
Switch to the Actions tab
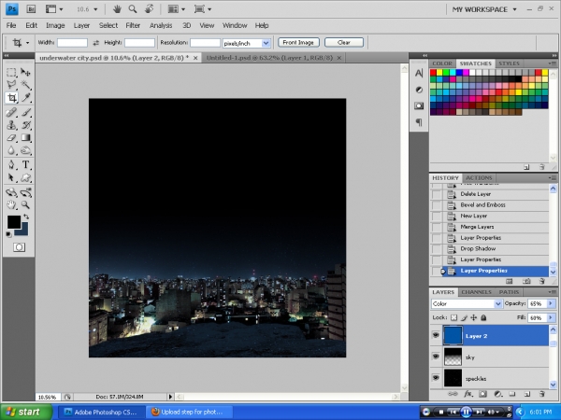point(479,178)
